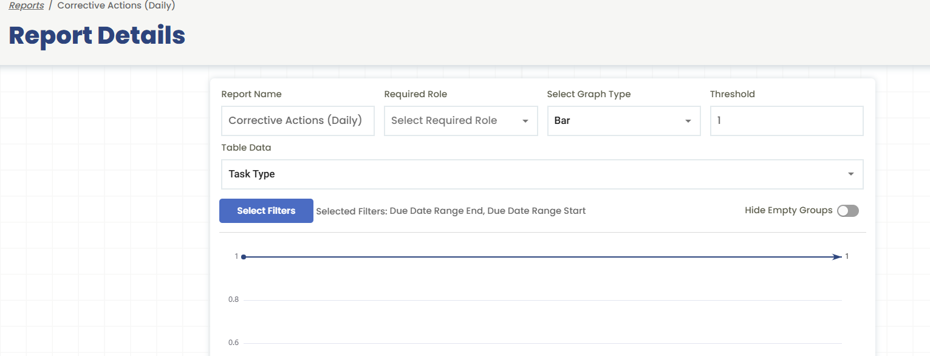Expand the Table Data Task Type dropdown
Screen dimensions: 930x356
point(535,174)
